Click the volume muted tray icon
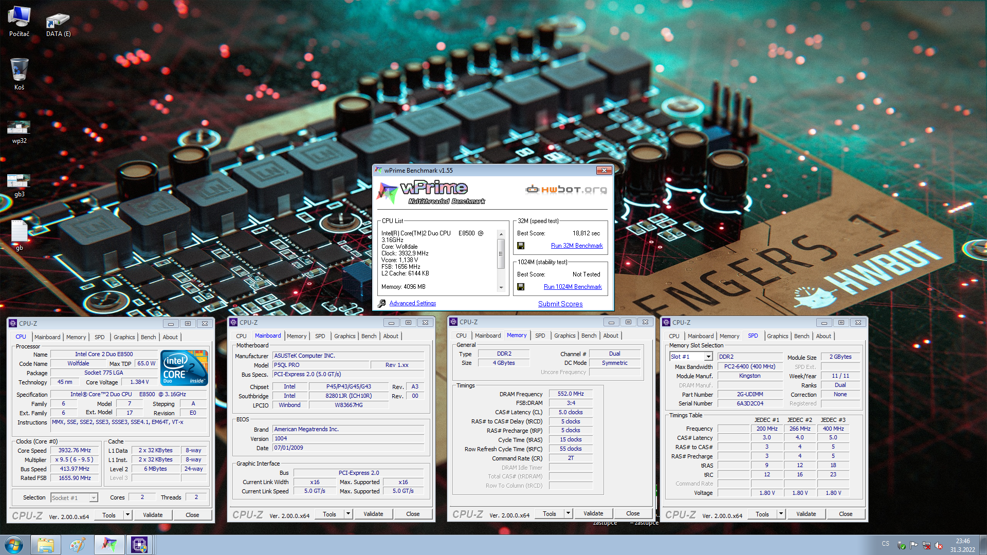987x555 pixels. [x=939, y=546]
